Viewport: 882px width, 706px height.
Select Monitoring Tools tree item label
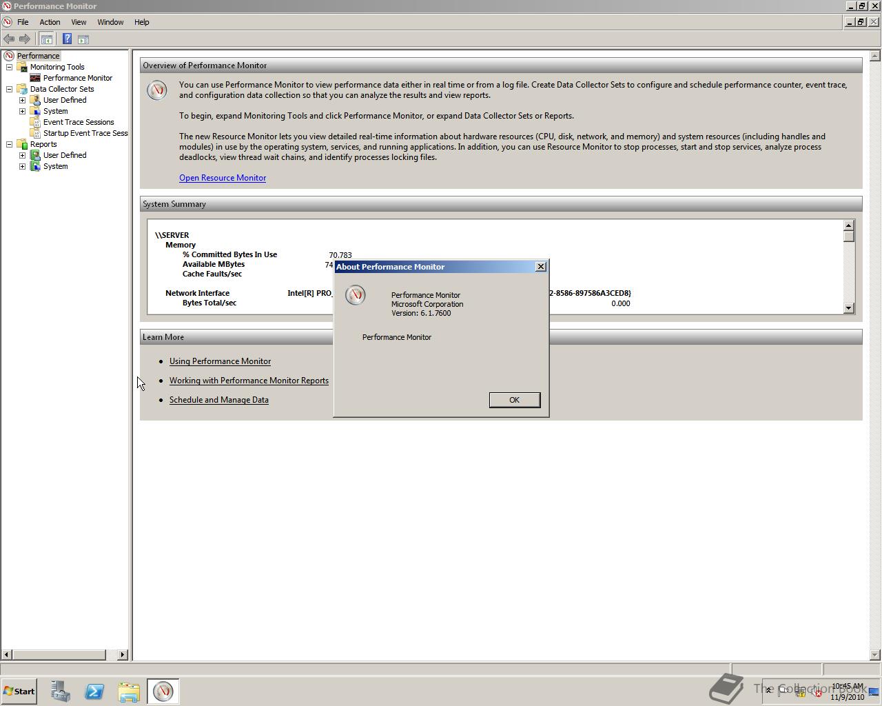[x=57, y=67]
